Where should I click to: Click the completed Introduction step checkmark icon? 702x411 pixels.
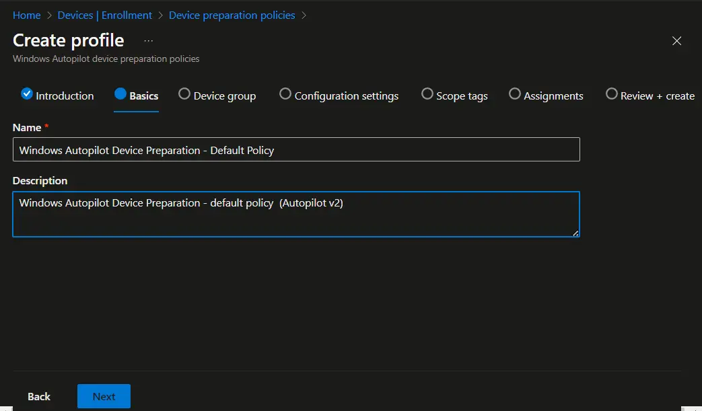click(x=27, y=94)
